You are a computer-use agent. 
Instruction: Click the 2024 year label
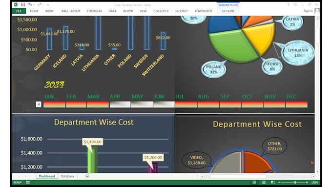point(54,84)
